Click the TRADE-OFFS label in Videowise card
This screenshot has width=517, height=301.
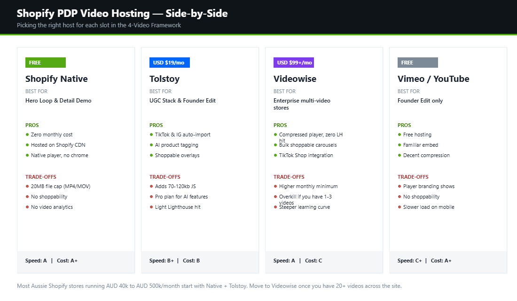(289, 177)
